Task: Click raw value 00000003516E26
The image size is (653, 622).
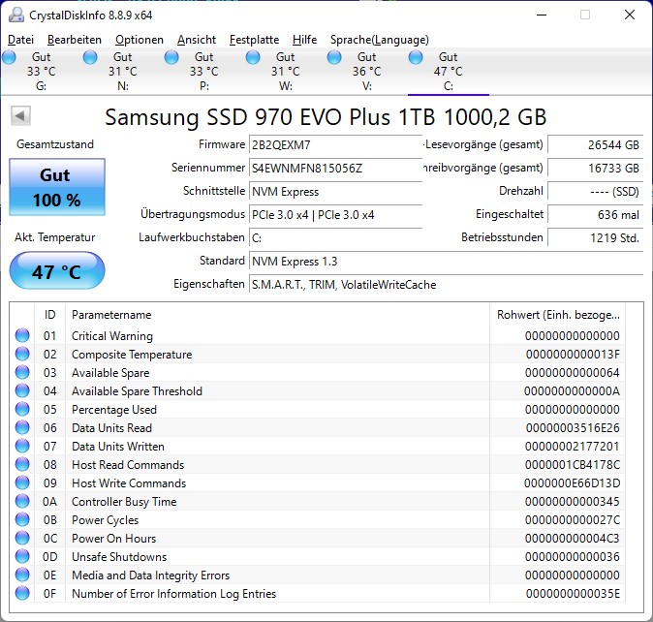Action: (x=573, y=428)
